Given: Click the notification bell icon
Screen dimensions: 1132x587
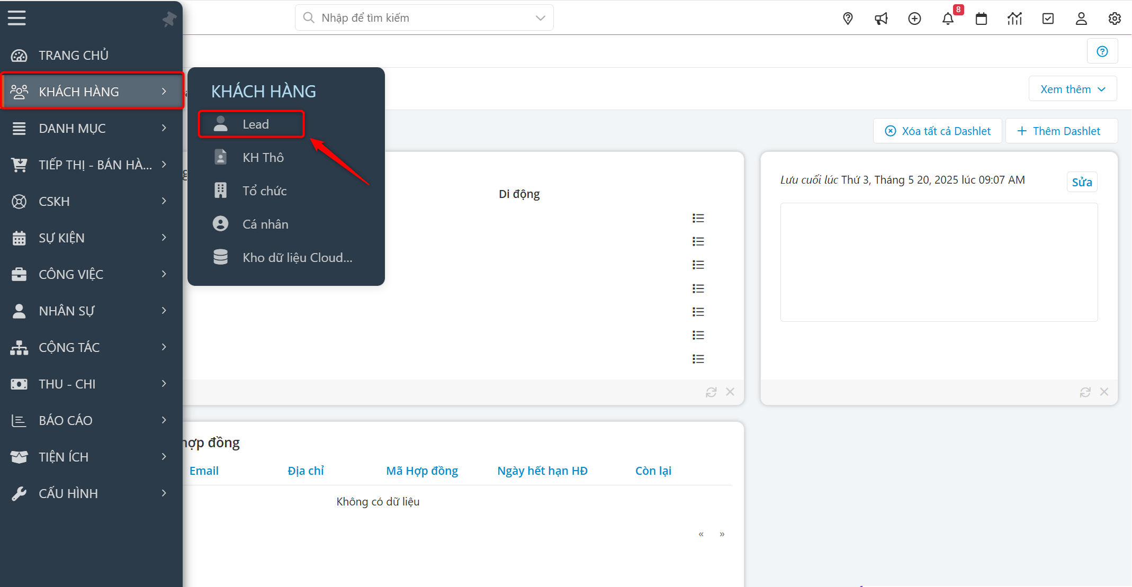Looking at the screenshot, I should [948, 19].
